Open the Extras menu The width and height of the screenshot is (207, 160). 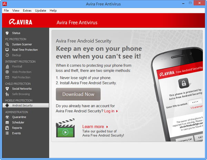27,10
